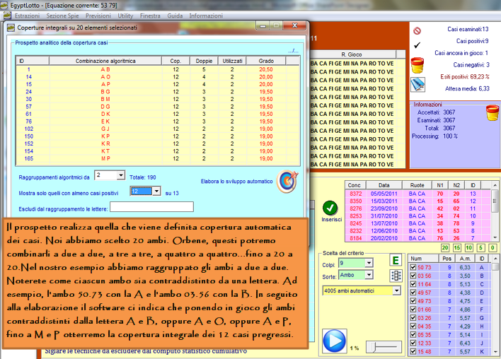
Task: Select the row Conc 8184
Action: click(418, 238)
